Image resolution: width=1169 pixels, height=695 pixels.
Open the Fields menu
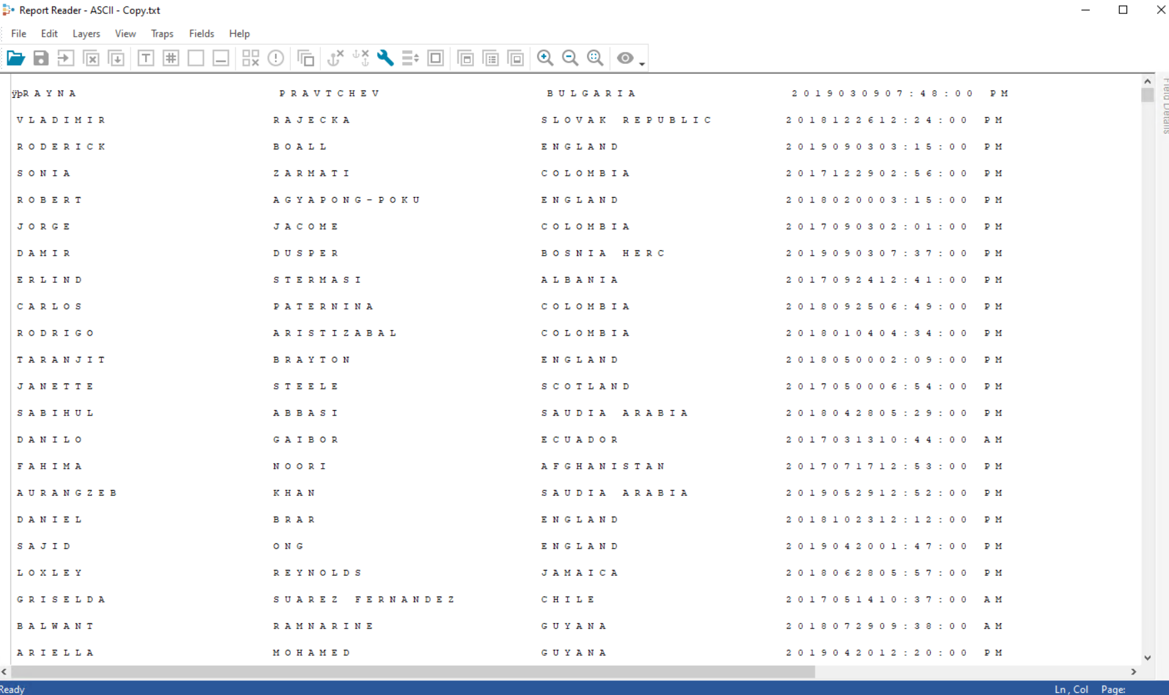pos(202,33)
